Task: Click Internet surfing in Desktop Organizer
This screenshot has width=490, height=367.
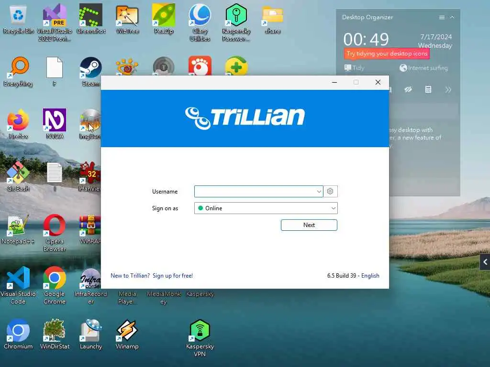Action: pos(424,68)
